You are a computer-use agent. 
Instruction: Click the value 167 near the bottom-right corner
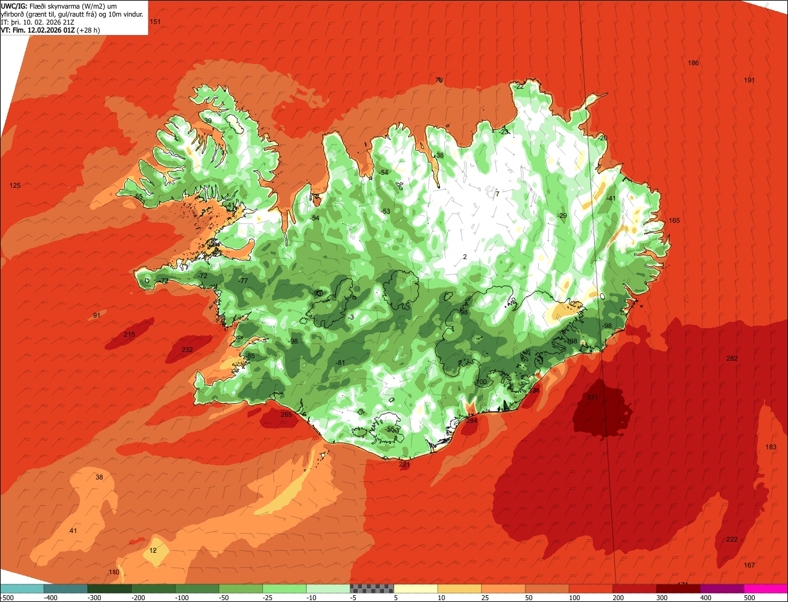click(x=749, y=565)
